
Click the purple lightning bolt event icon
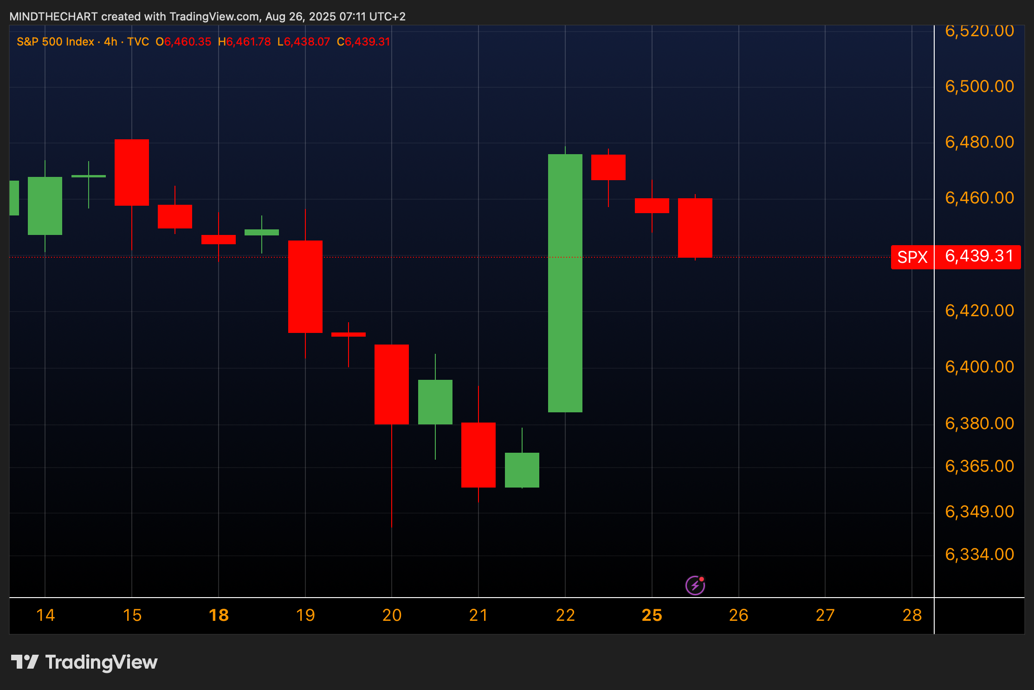[695, 585]
